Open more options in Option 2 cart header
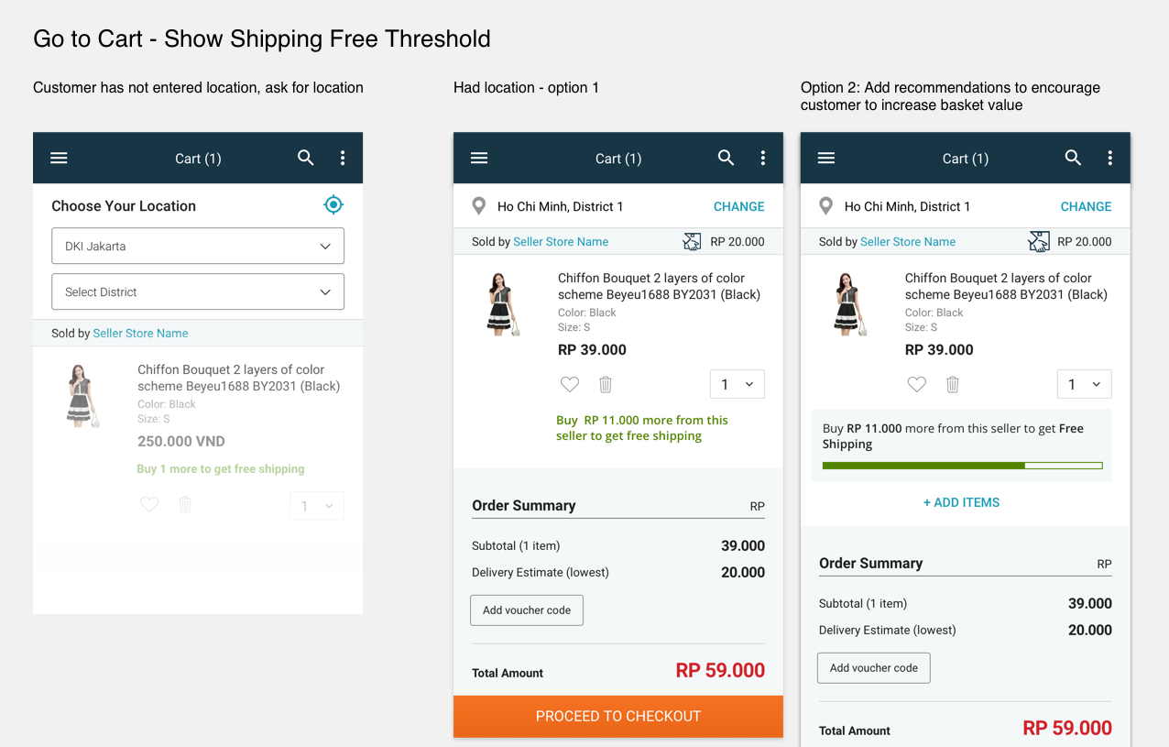This screenshot has height=747, width=1169. 1109,158
